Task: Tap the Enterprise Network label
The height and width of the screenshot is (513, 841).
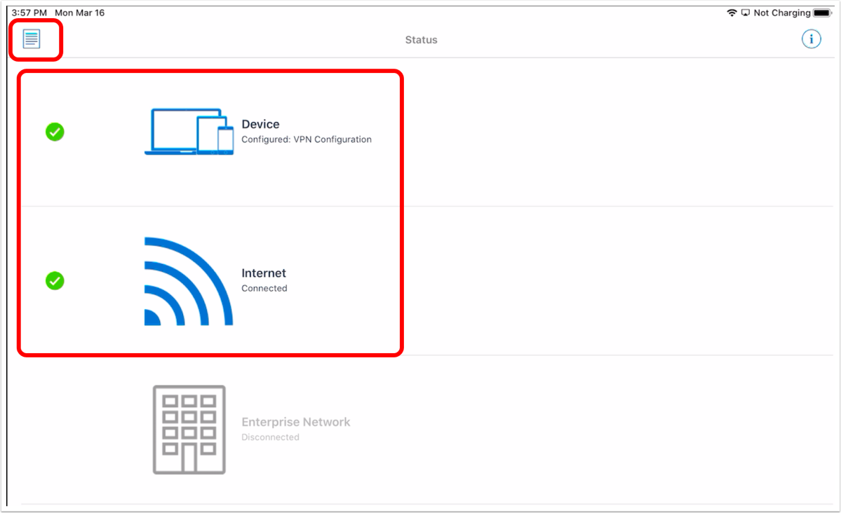Action: (295, 422)
